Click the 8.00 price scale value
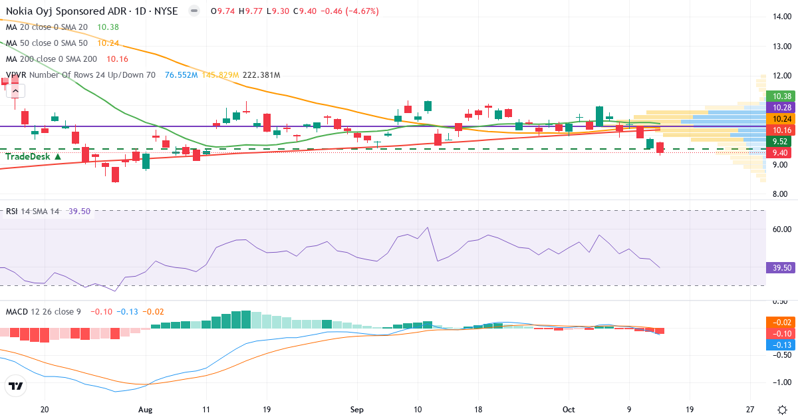 coord(780,195)
